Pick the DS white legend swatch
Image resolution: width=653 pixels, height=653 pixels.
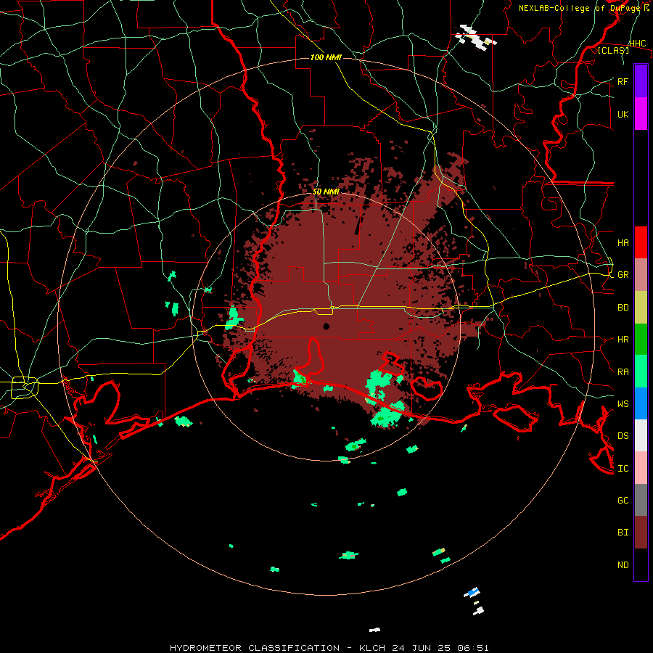641,435
